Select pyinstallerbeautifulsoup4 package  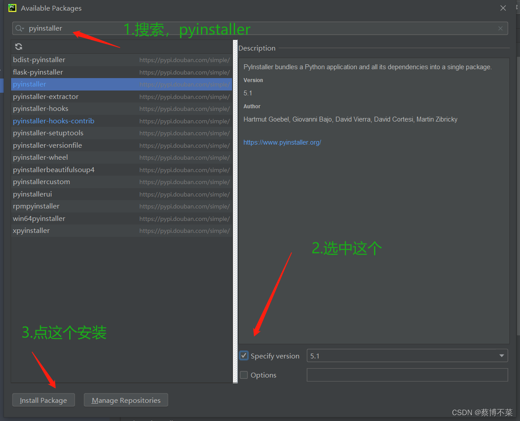[x=122, y=170]
